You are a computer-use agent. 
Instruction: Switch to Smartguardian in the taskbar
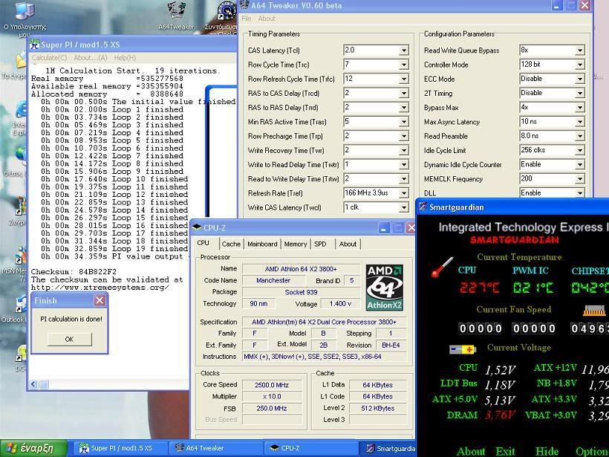coord(388,448)
